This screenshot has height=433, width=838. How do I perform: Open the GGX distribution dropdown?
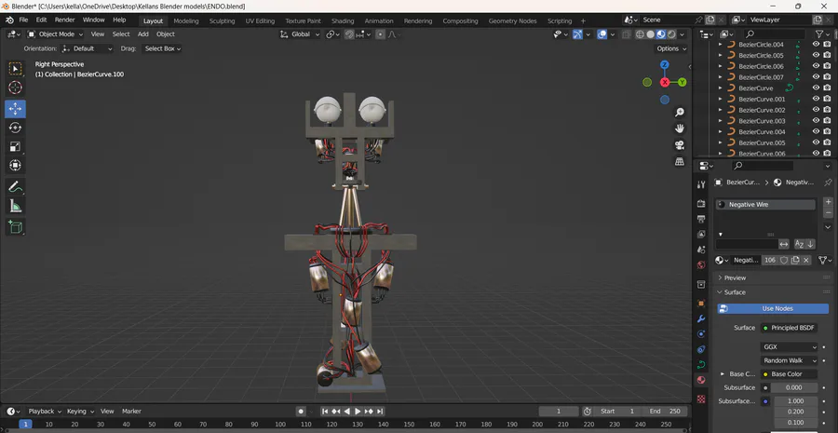tap(789, 347)
